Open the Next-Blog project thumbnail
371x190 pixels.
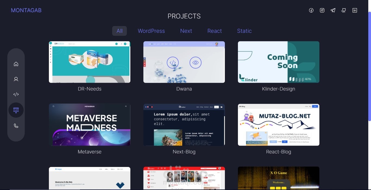point(184,125)
